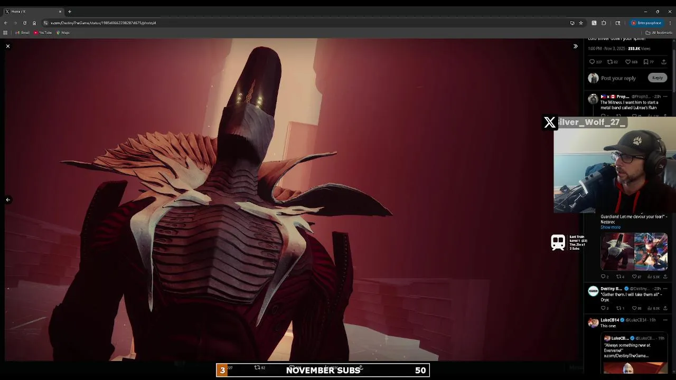Reload the page
The height and width of the screenshot is (380, 676).
24,23
